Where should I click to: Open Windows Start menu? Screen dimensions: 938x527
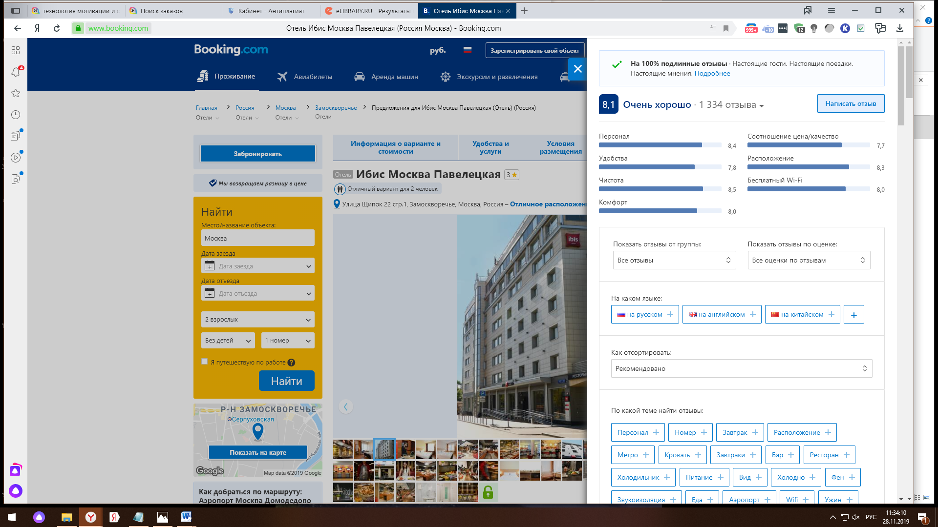pos(12,517)
